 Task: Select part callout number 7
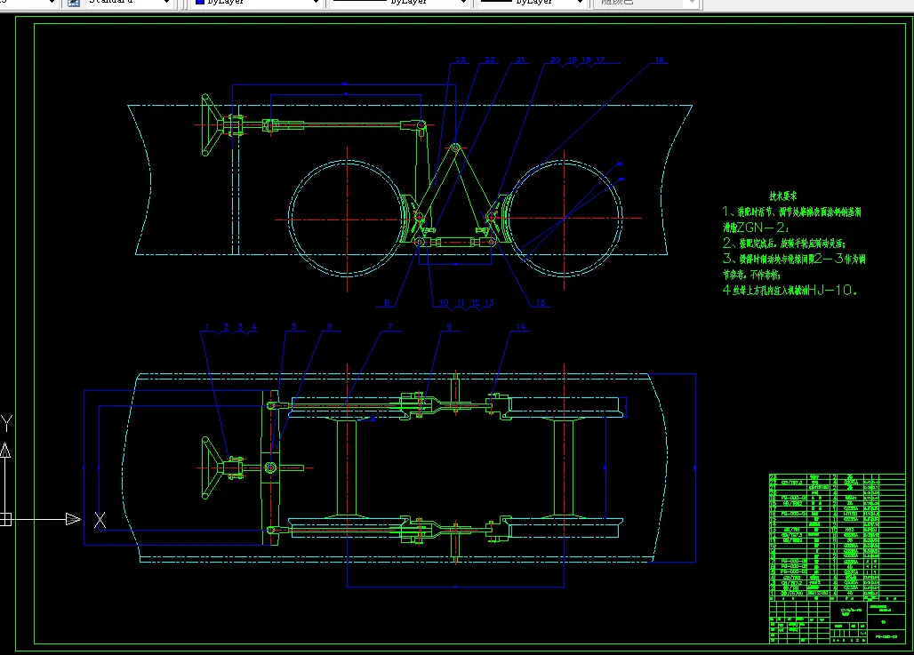coord(390,327)
